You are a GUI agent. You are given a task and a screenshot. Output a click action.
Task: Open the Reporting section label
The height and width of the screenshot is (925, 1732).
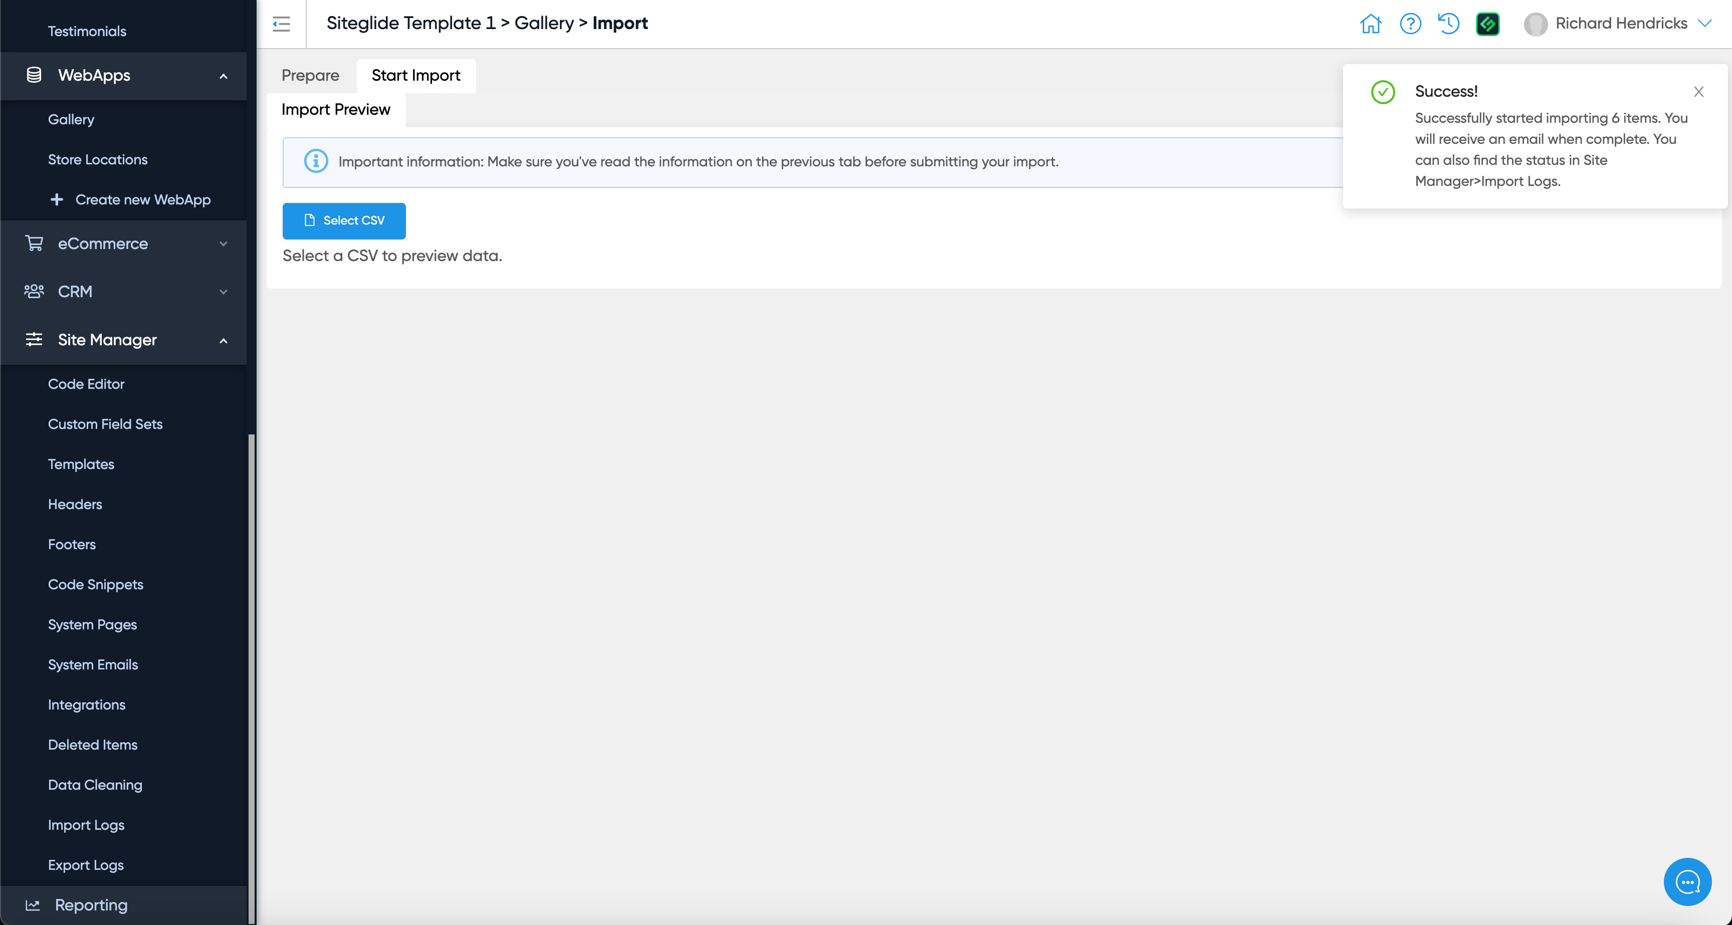tap(91, 905)
